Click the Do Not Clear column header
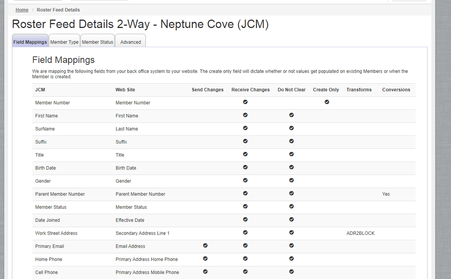Screen dimensions: 451x279 coord(292,90)
